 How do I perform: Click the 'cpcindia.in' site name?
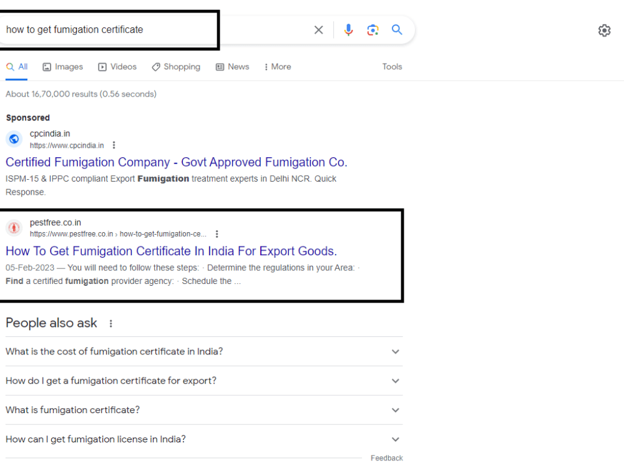(x=50, y=134)
